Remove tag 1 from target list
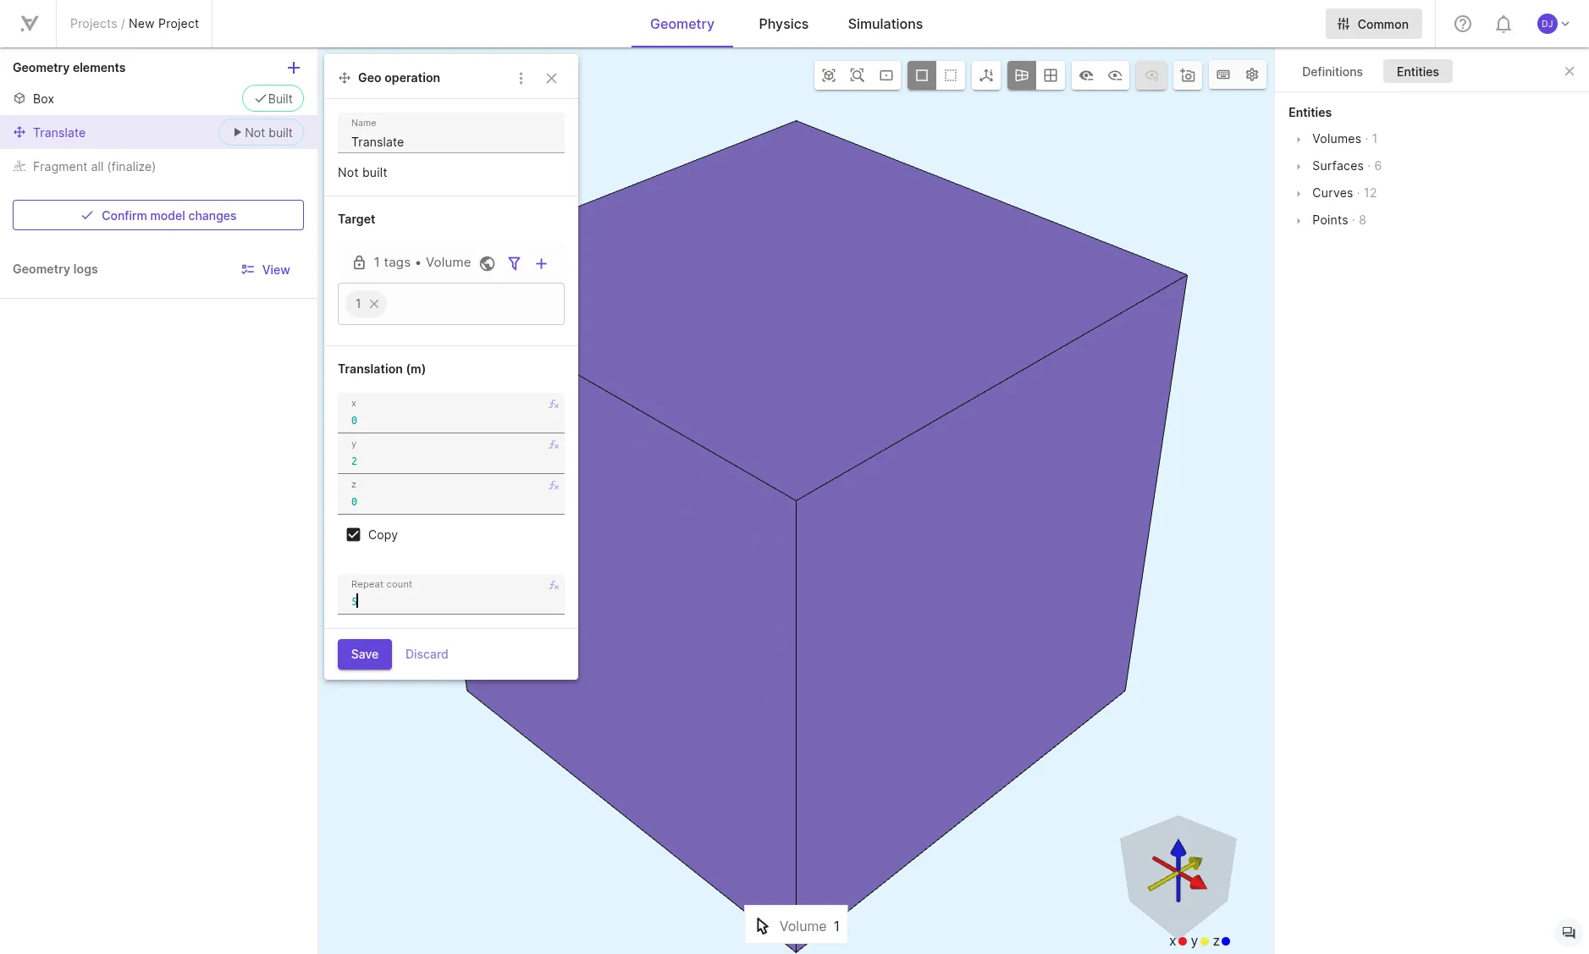 click(374, 304)
